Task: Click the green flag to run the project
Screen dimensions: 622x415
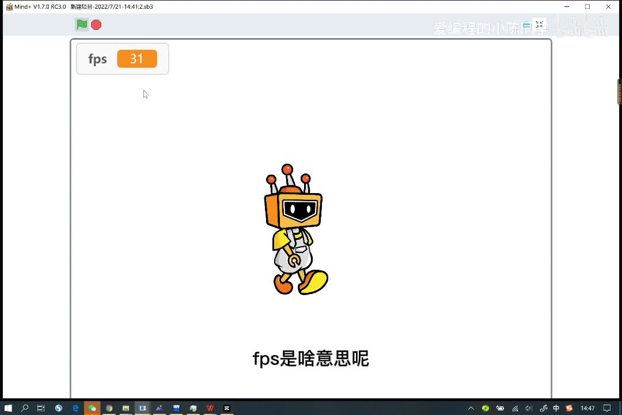Action: [x=82, y=25]
